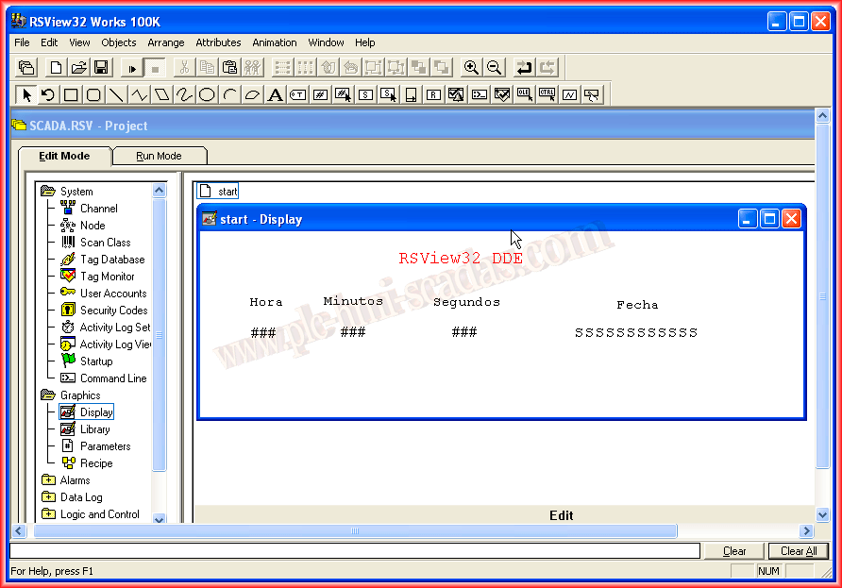The width and height of the screenshot is (842, 588).
Task: Select the Rectangle drawing tool
Action: click(x=71, y=94)
